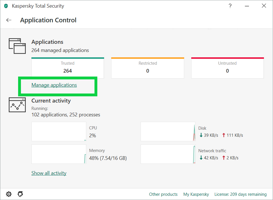Open the Other products link

click(x=163, y=194)
